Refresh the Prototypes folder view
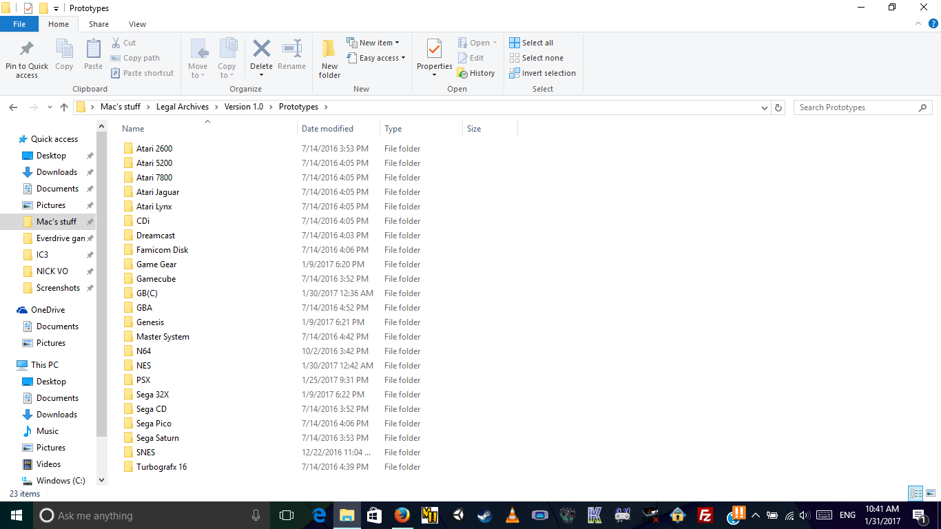Image resolution: width=941 pixels, height=529 pixels. pos(778,107)
